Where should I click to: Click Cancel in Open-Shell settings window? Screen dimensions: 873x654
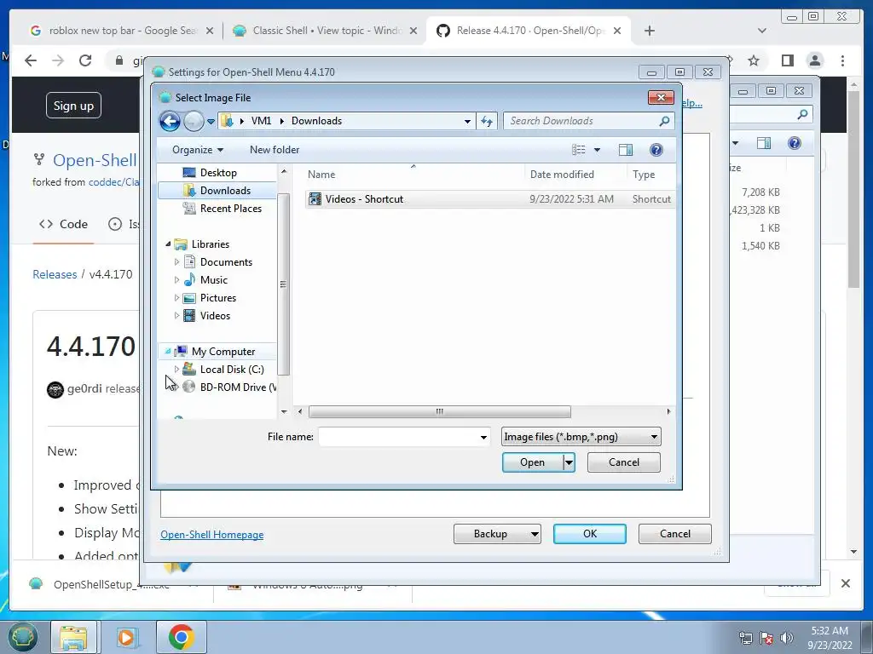pyautogui.click(x=675, y=534)
